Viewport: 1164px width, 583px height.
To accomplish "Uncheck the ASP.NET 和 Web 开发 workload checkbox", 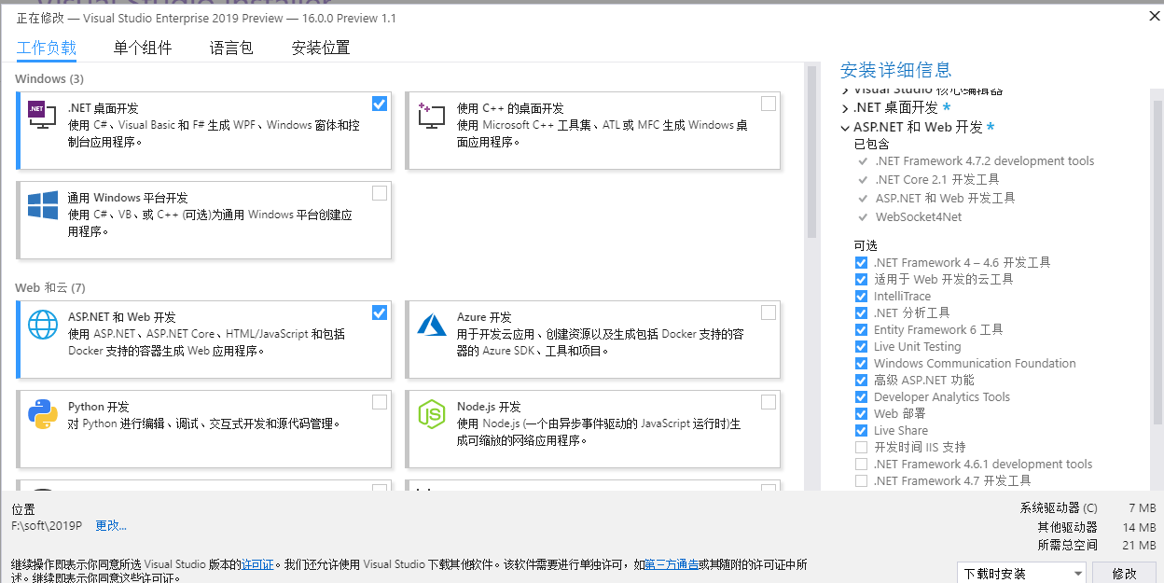I will pyautogui.click(x=380, y=312).
